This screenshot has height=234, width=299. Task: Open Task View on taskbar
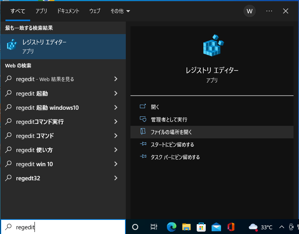click(154, 227)
